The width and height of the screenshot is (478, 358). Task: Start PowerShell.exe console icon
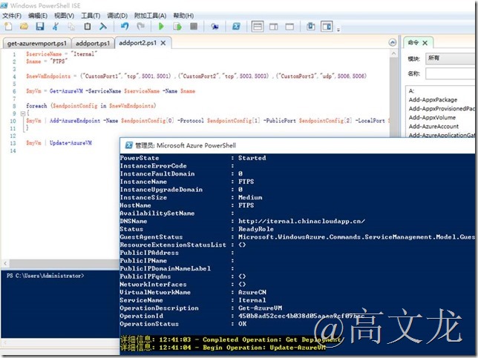pyautogui.click(x=236, y=27)
